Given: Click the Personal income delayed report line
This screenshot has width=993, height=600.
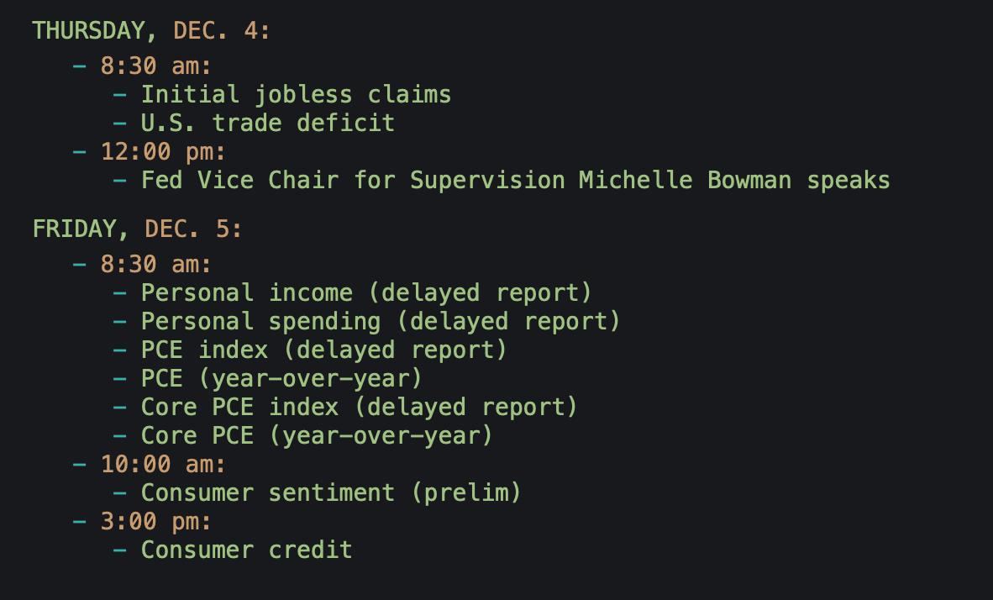Looking at the screenshot, I should pyautogui.click(x=366, y=293).
